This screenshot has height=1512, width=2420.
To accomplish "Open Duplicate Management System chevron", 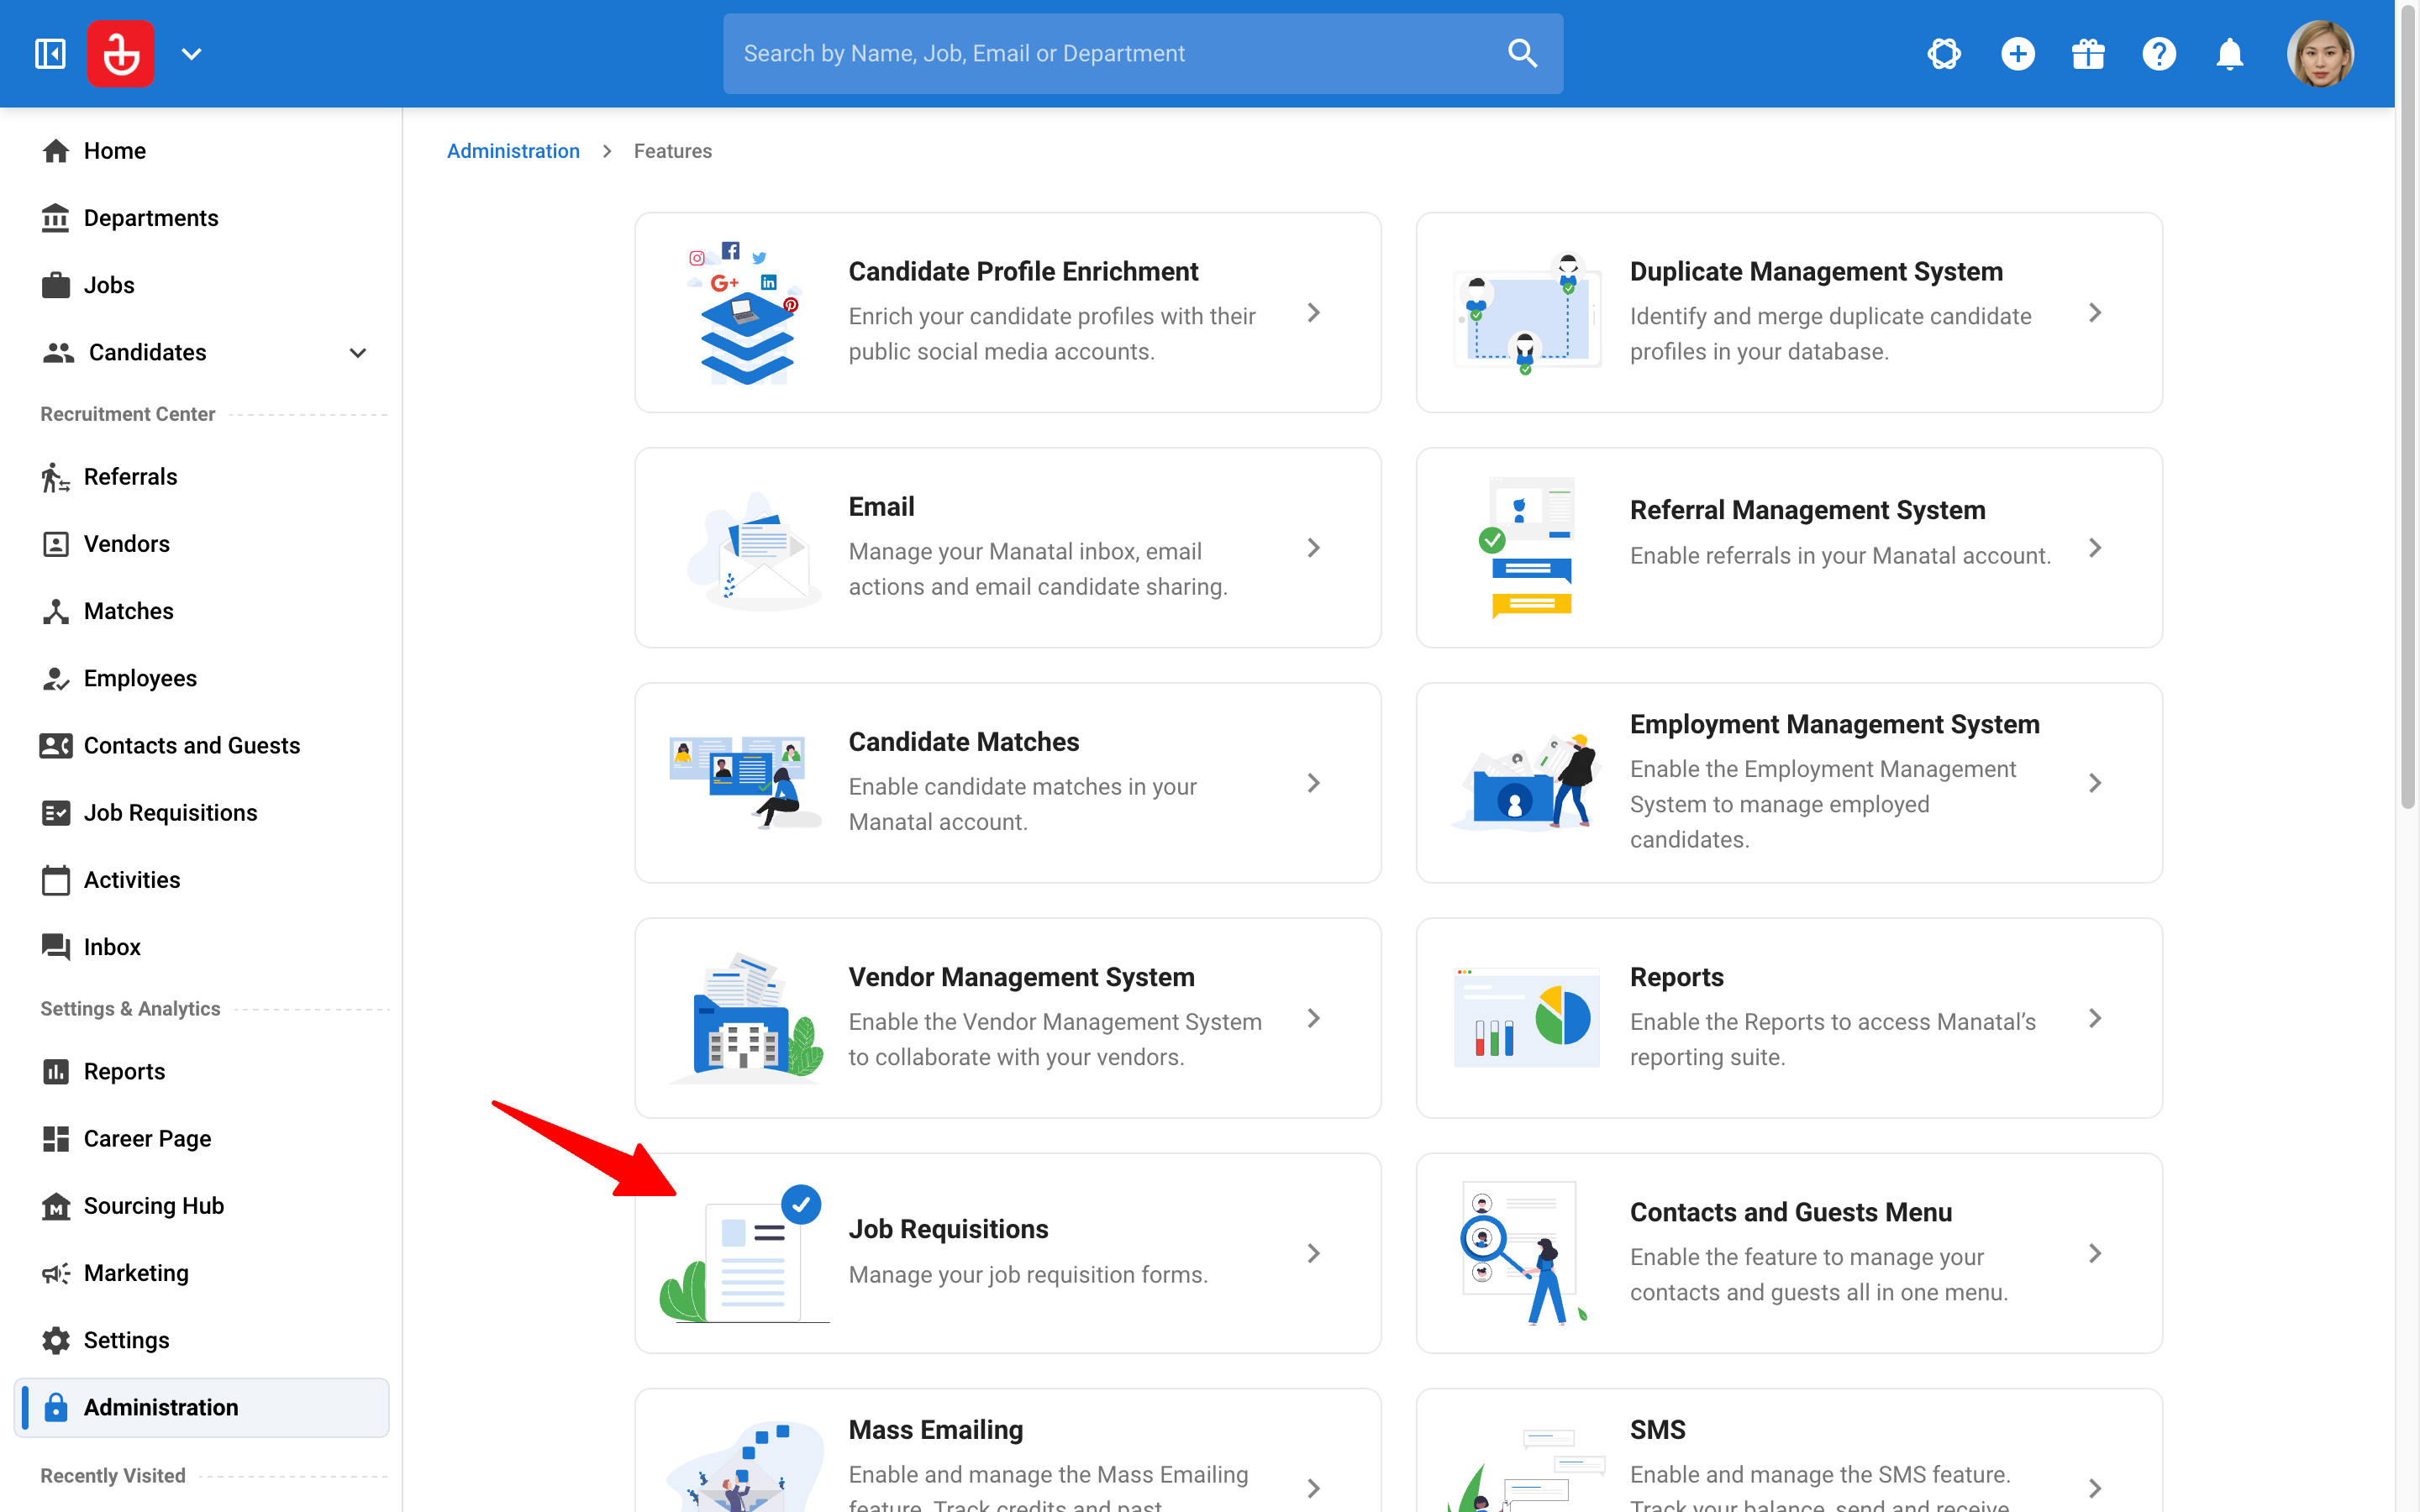I will (x=2094, y=313).
